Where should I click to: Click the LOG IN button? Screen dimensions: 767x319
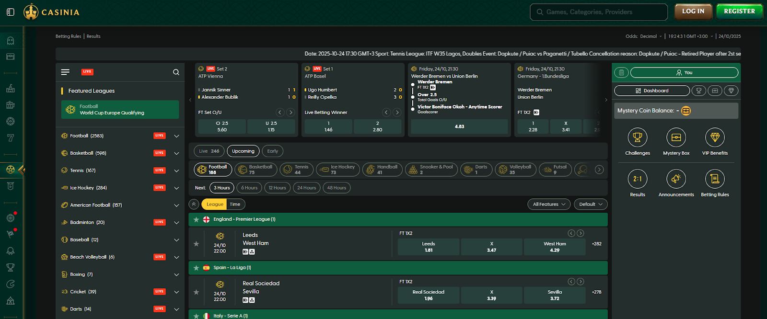693,11
